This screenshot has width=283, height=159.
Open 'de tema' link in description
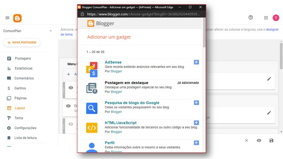point(67,34)
